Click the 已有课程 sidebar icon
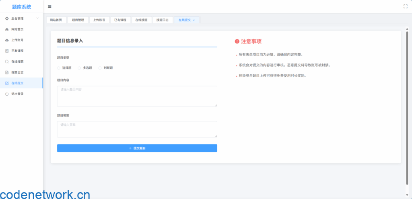 7,51
